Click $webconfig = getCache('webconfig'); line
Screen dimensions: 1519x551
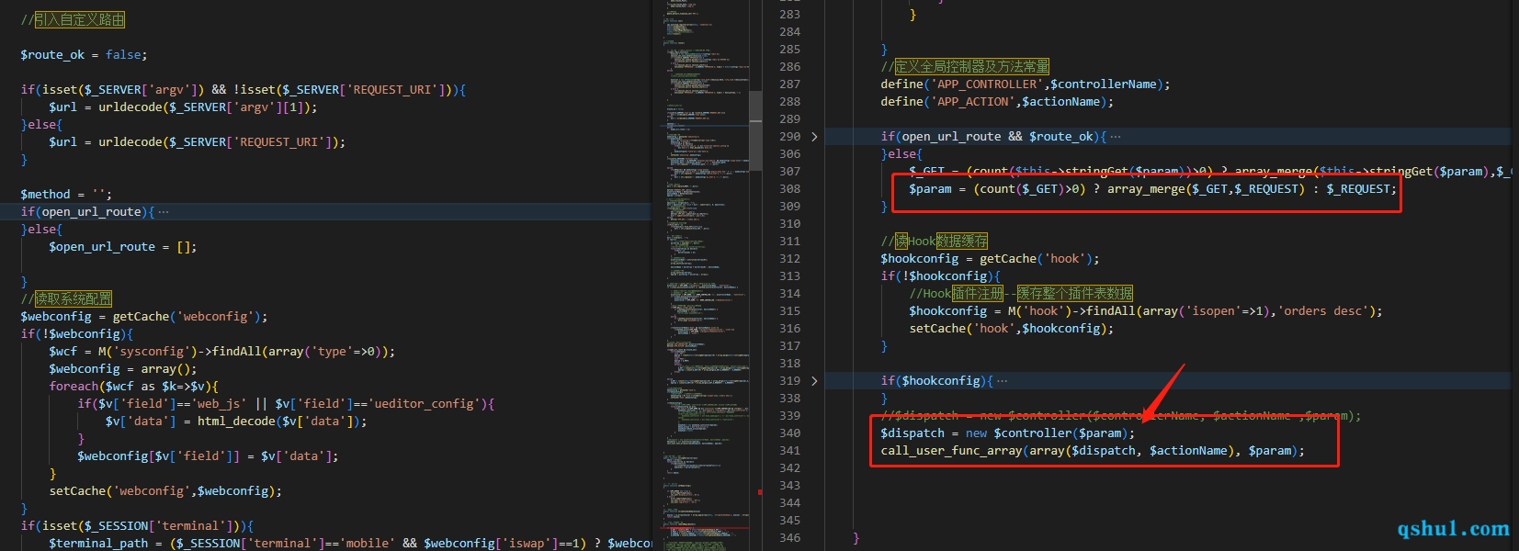tap(144, 317)
